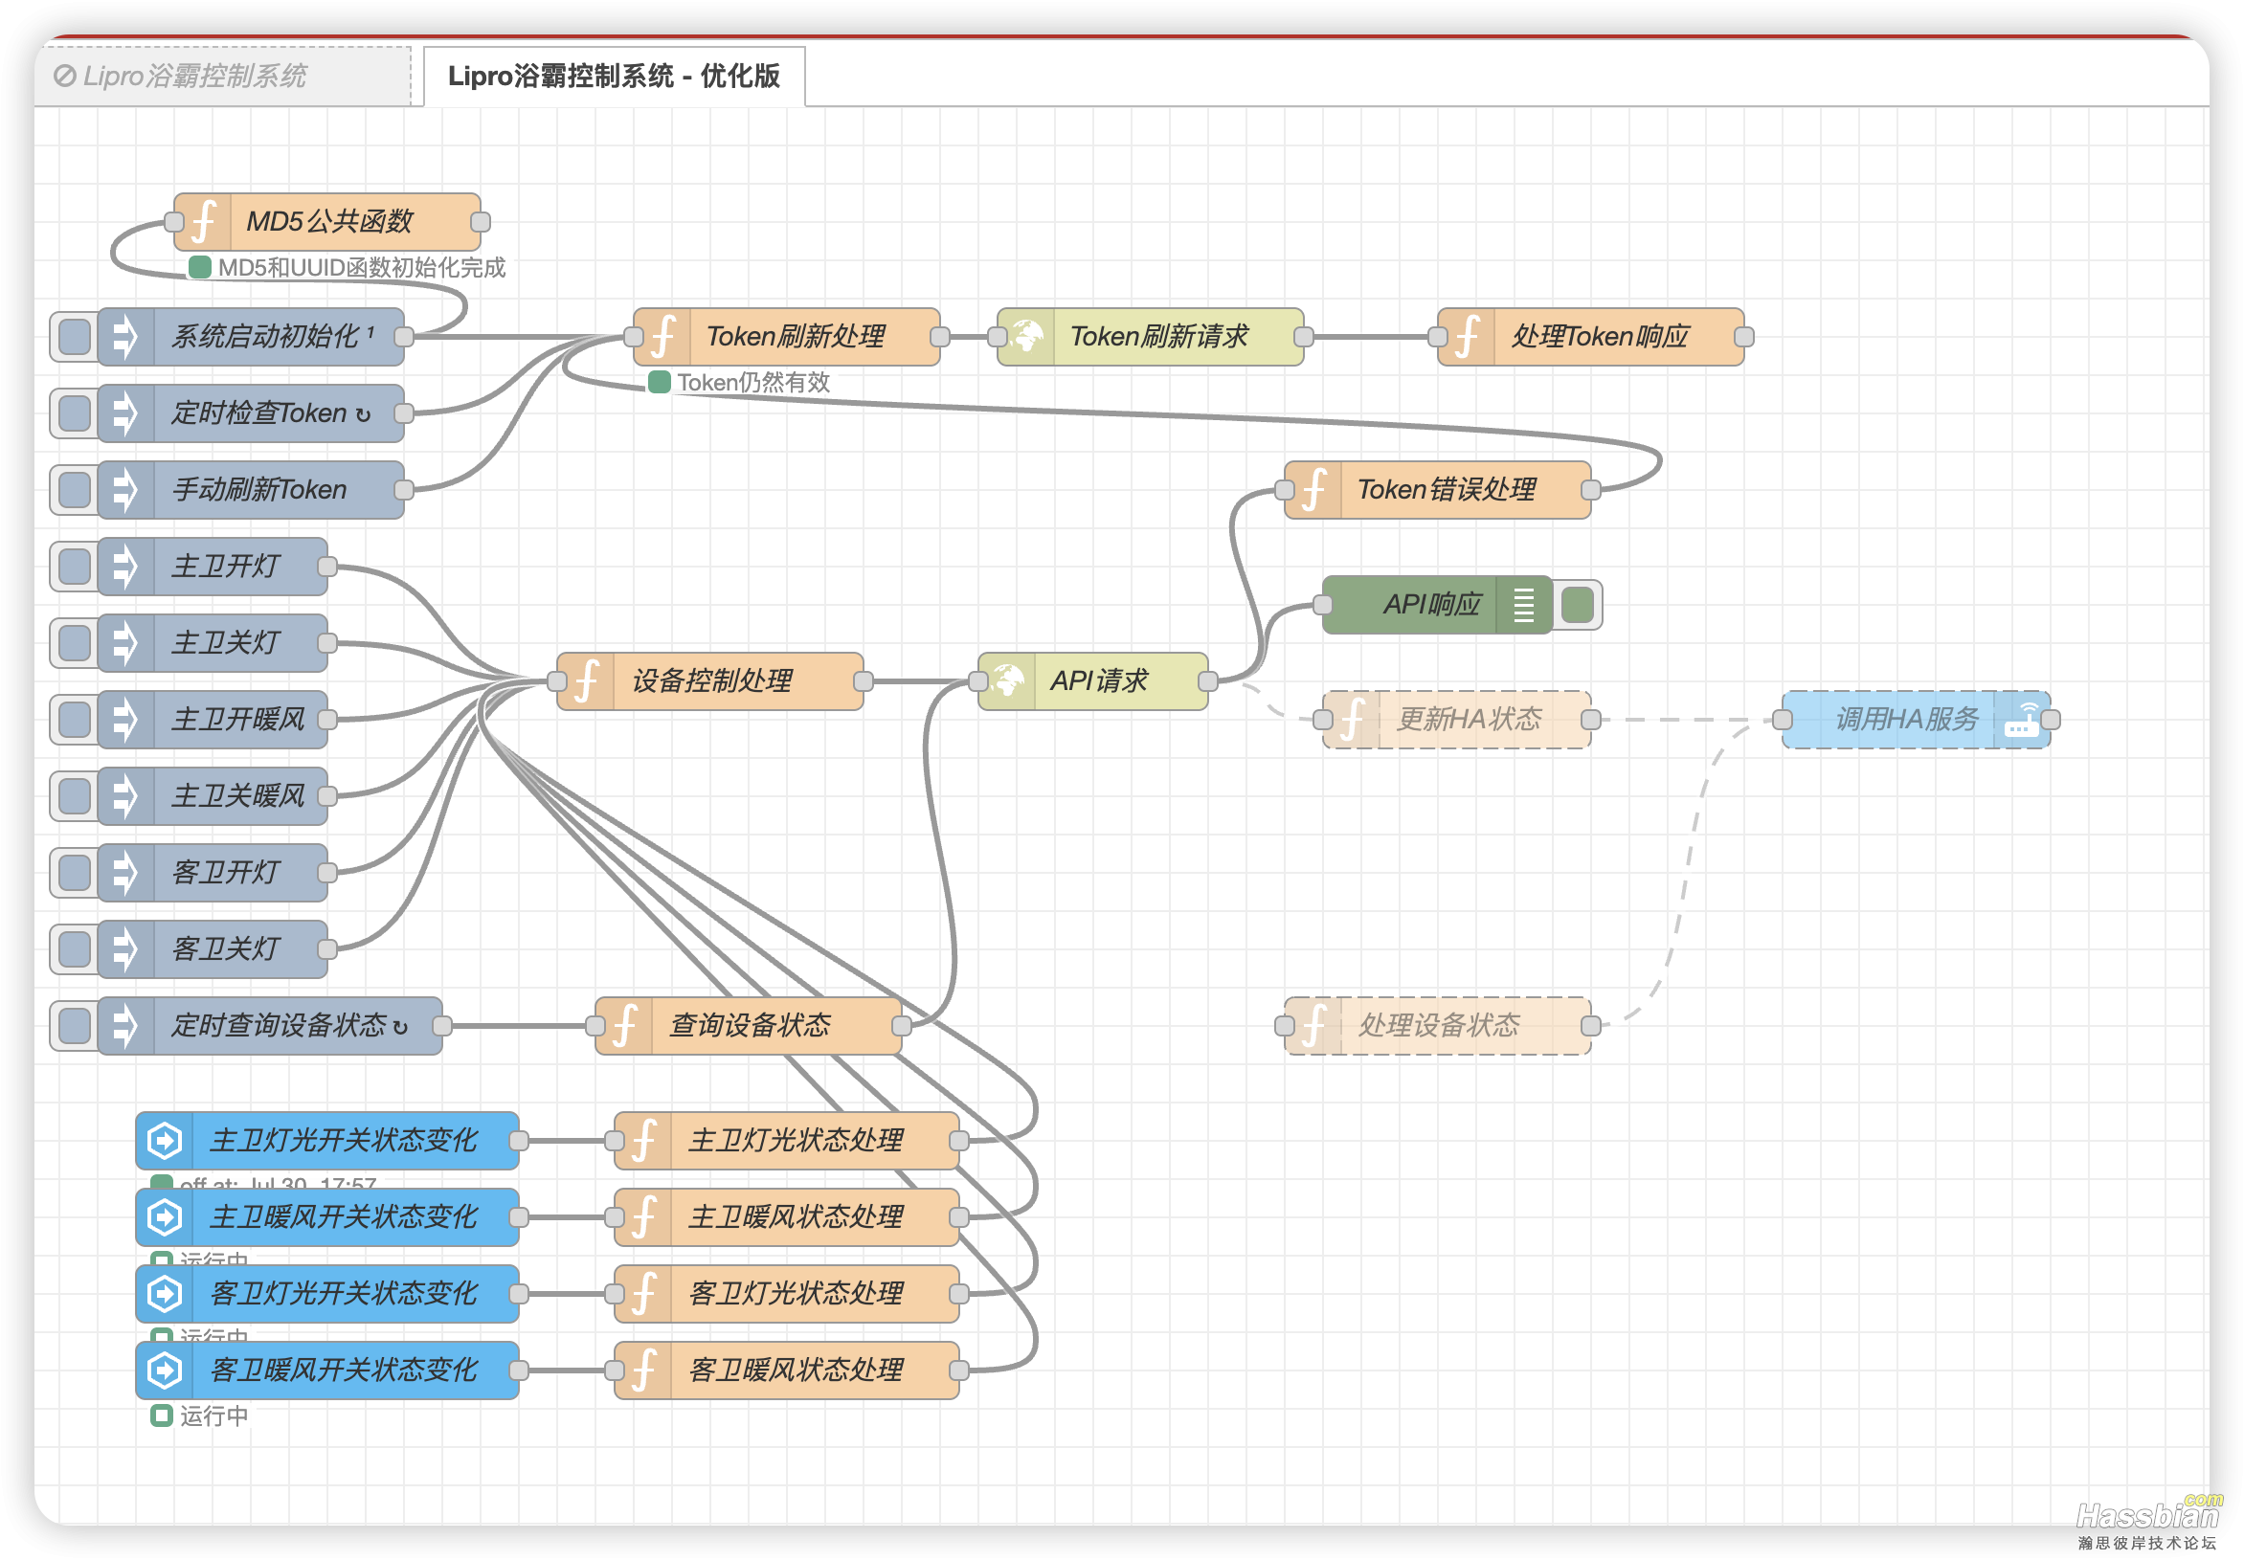2244x1560 pixels.
Task: Select the Token错误处理 function icon
Action: [1313, 489]
